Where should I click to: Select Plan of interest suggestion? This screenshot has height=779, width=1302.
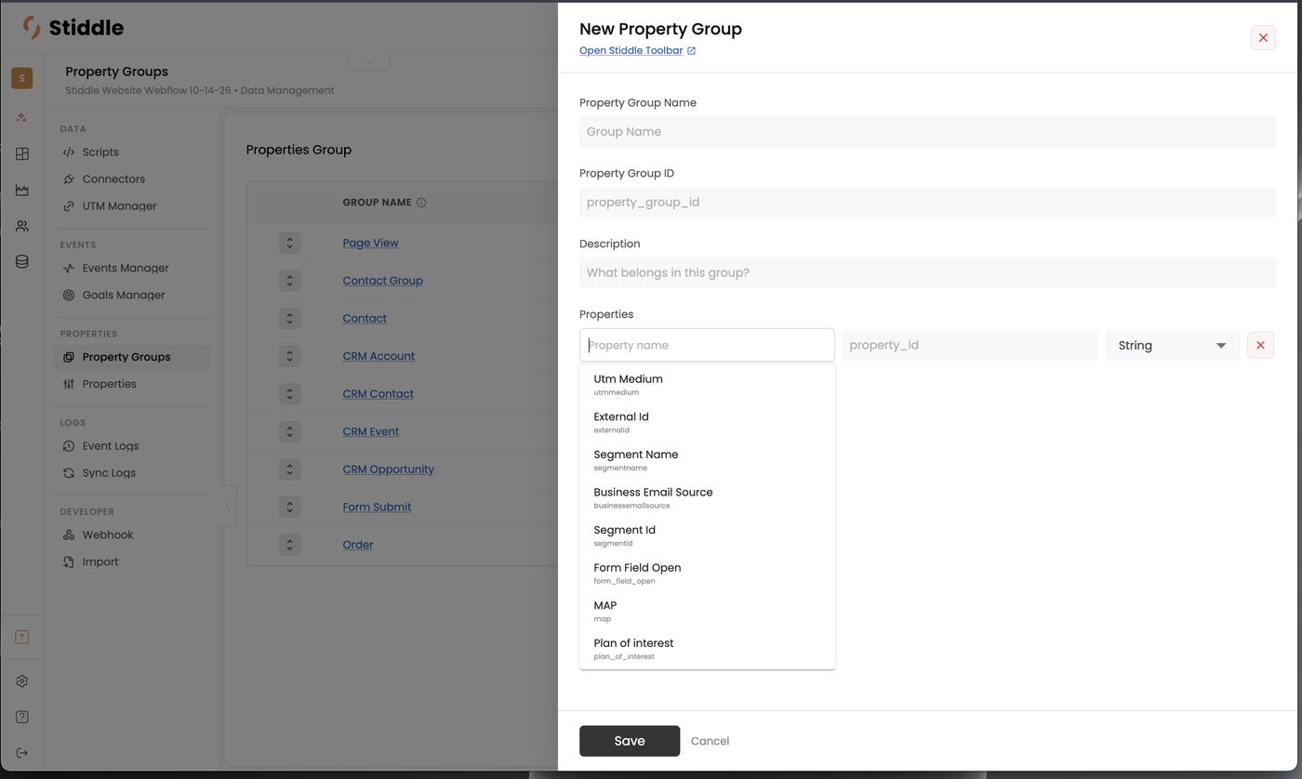(707, 649)
